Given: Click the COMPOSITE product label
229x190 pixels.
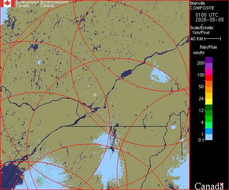Looking at the screenshot, I should pyautogui.click(x=202, y=8).
